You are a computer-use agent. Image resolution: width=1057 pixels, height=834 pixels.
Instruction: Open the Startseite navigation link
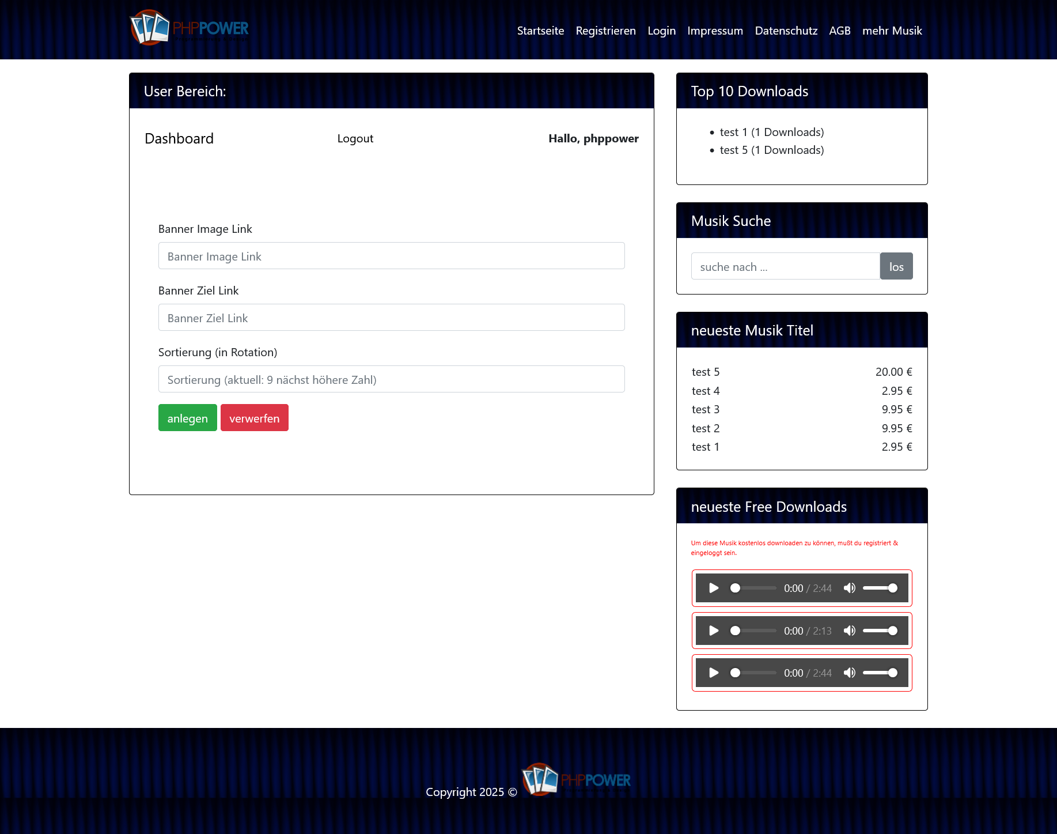540,31
